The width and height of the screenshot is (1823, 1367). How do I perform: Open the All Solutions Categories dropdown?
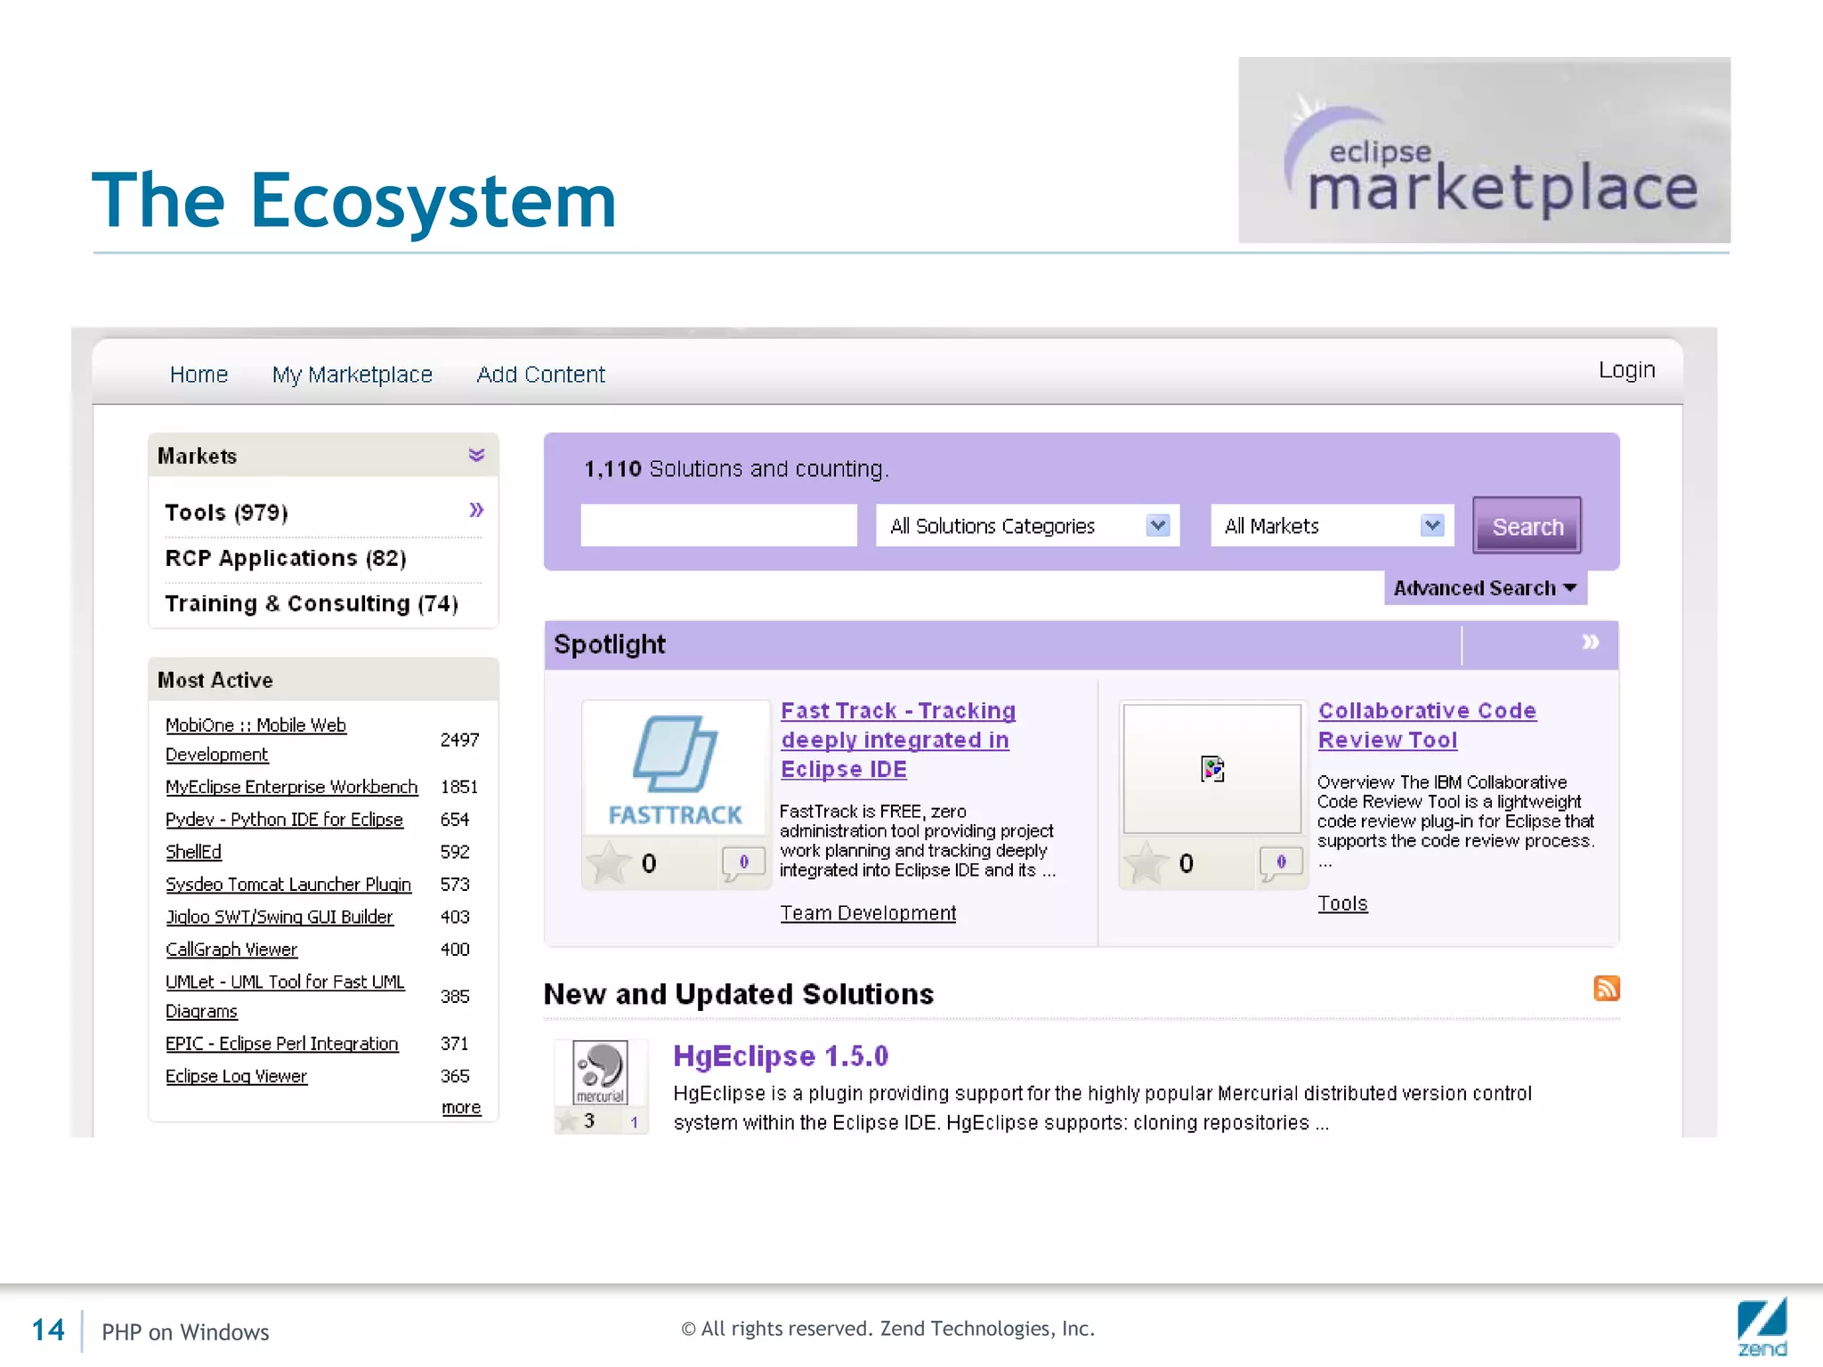(x=1027, y=526)
